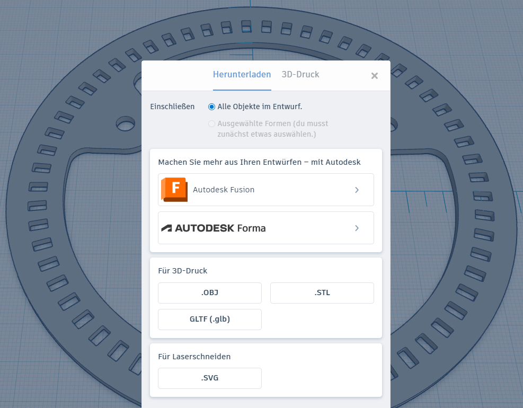Download the design as .OBJ
The width and height of the screenshot is (523, 408).
pyautogui.click(x=210, y=293)
